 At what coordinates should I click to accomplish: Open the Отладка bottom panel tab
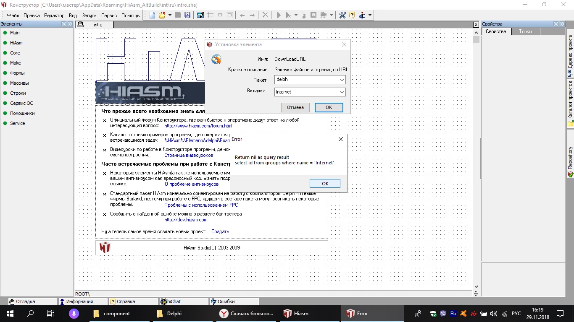pos(32,301)
